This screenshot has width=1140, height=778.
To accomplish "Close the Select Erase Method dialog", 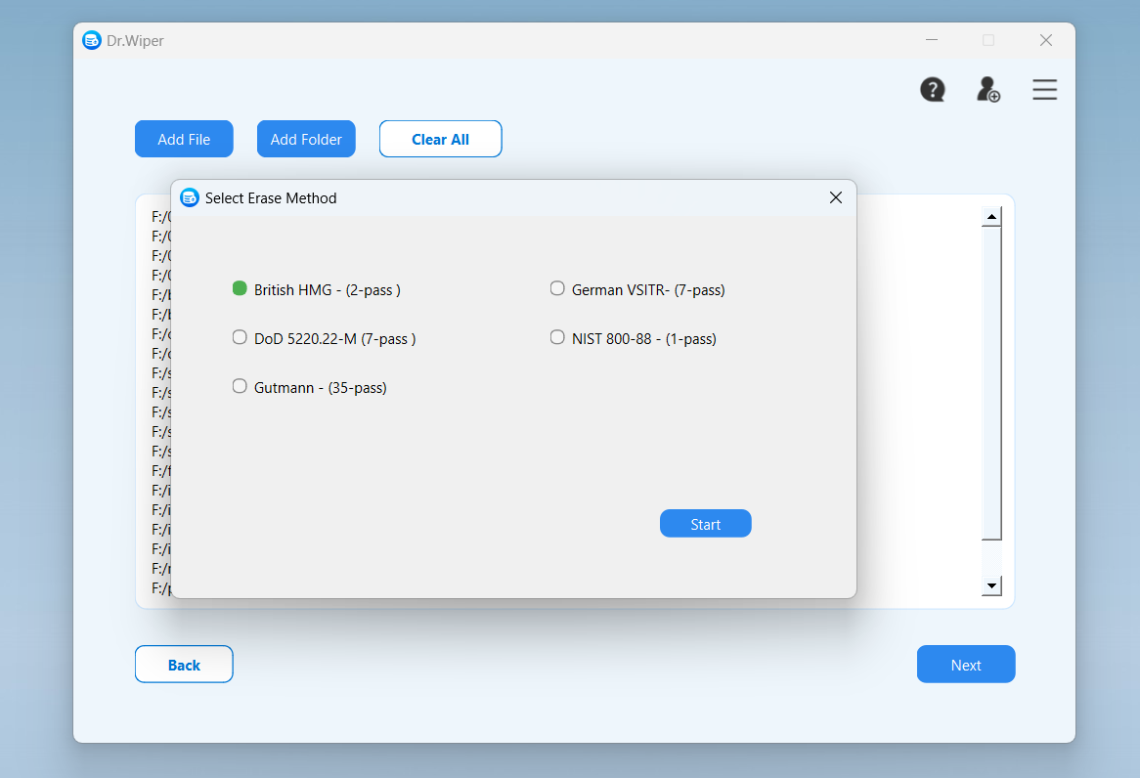I will [835, 197].
